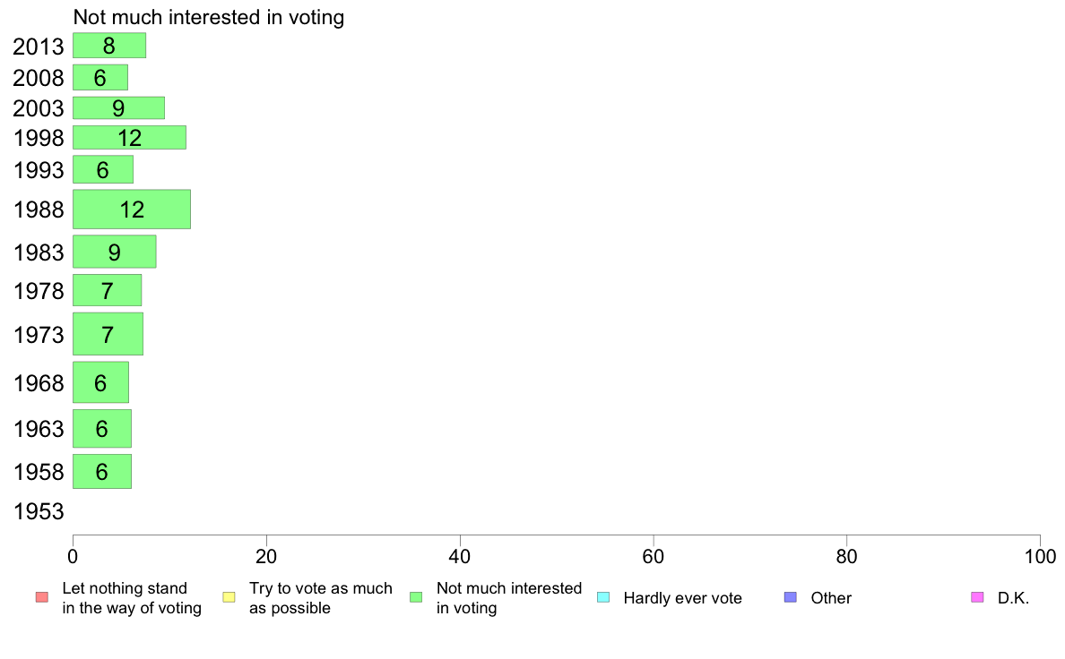Select the 1958 bar showing 6

[102, 471]
